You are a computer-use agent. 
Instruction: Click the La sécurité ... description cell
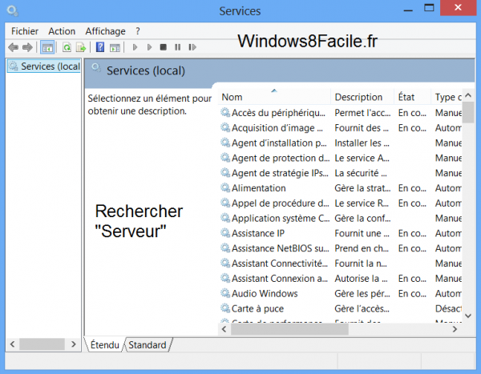click(x=361, y=173)
